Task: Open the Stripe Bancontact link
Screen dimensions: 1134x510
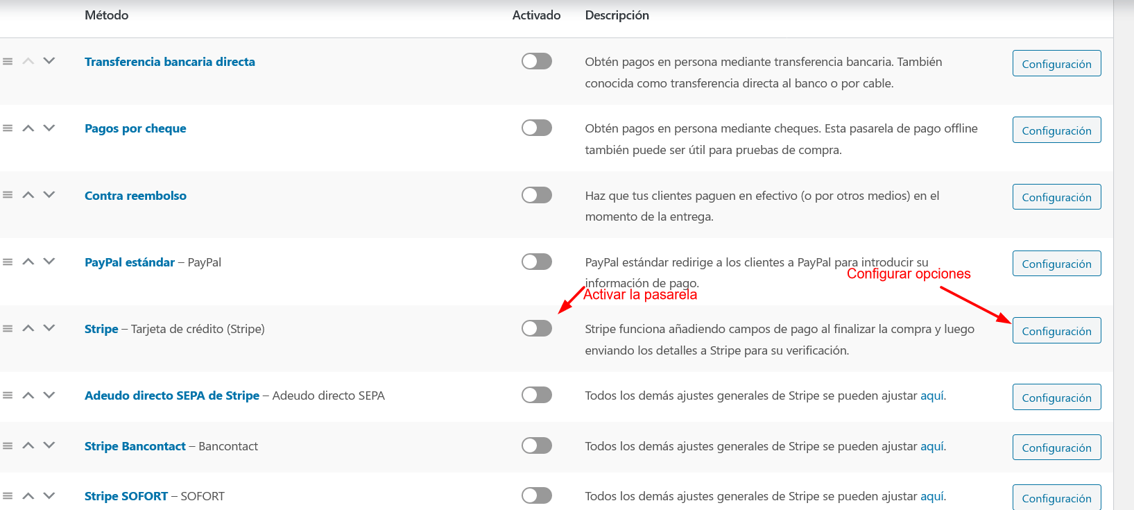Action: point(135,446)
